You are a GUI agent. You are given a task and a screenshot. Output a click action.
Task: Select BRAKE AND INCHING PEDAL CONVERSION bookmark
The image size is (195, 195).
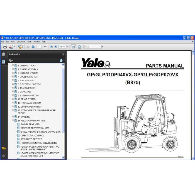tap(41, 132)
